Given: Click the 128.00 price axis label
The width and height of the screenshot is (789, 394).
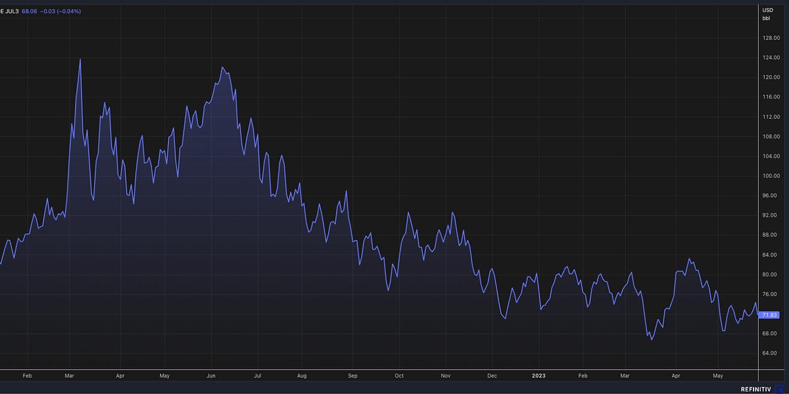Looking at the screenshot, I should (771, 38).
